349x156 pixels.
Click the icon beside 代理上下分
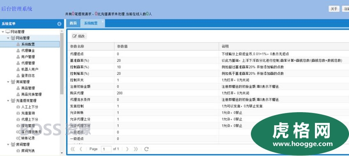[18, 120]
